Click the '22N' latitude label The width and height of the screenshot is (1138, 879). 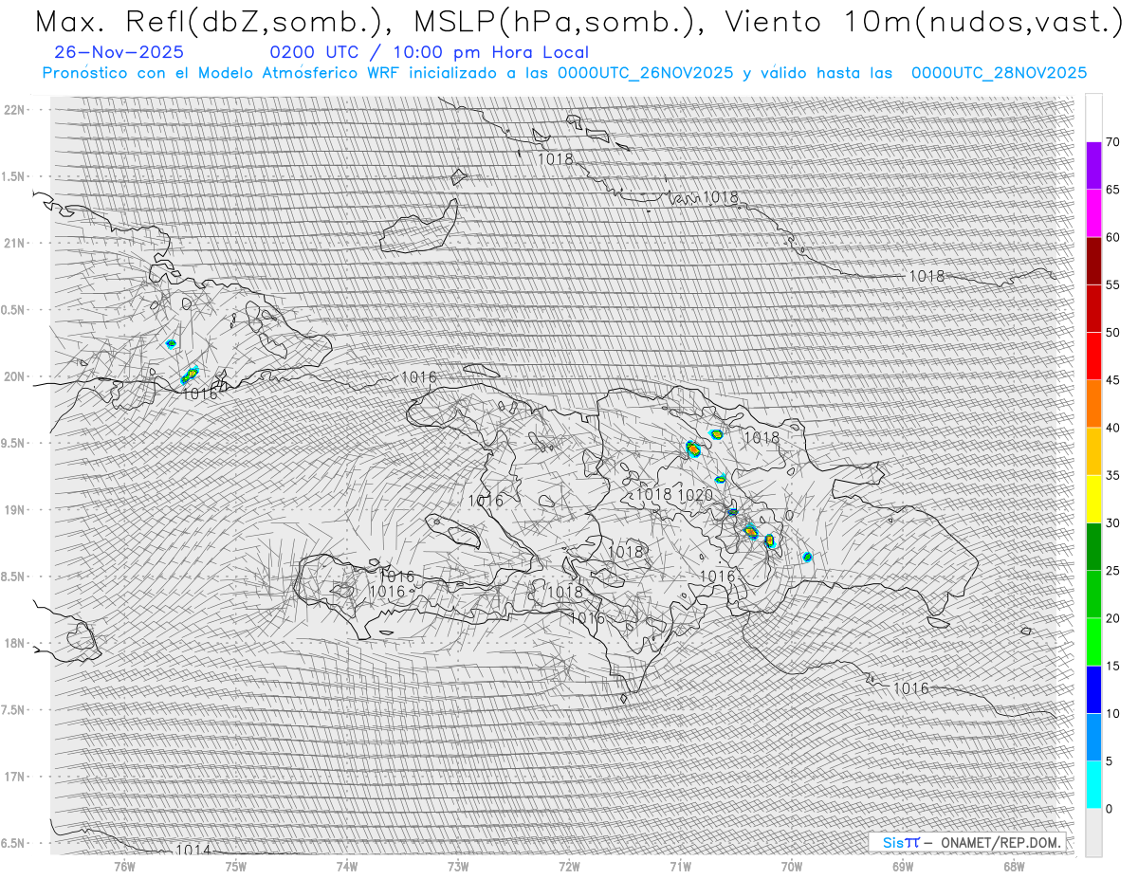pos(14,110)
